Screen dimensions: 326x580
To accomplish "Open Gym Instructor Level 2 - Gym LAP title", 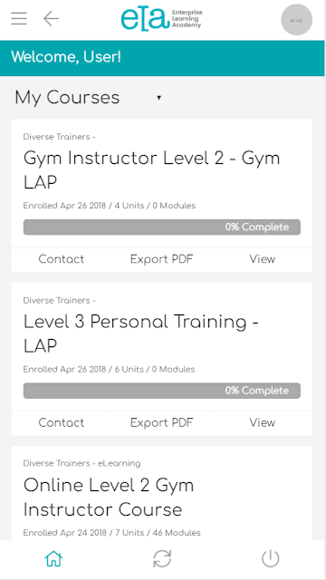I will (x=151, y=170).
